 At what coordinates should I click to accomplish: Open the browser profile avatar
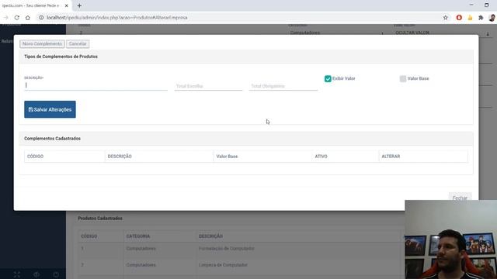pyautogui.click(x=492, y=18)
